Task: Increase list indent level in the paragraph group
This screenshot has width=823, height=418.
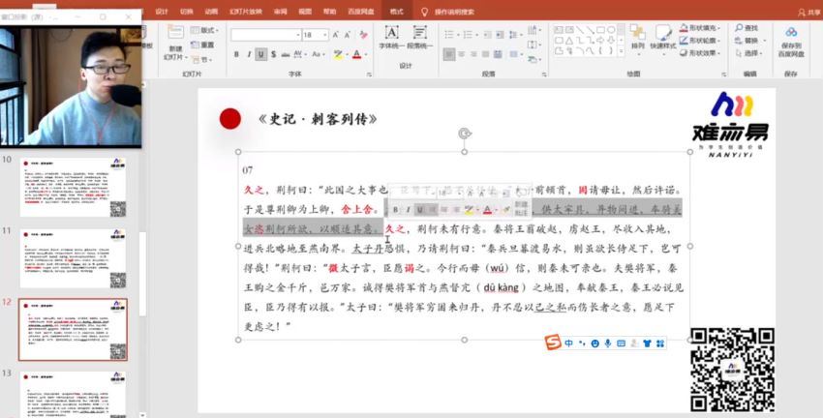Action: 500,35
